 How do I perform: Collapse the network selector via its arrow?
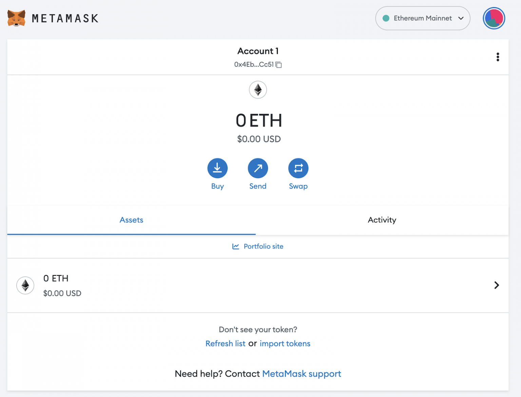(461, 19)
